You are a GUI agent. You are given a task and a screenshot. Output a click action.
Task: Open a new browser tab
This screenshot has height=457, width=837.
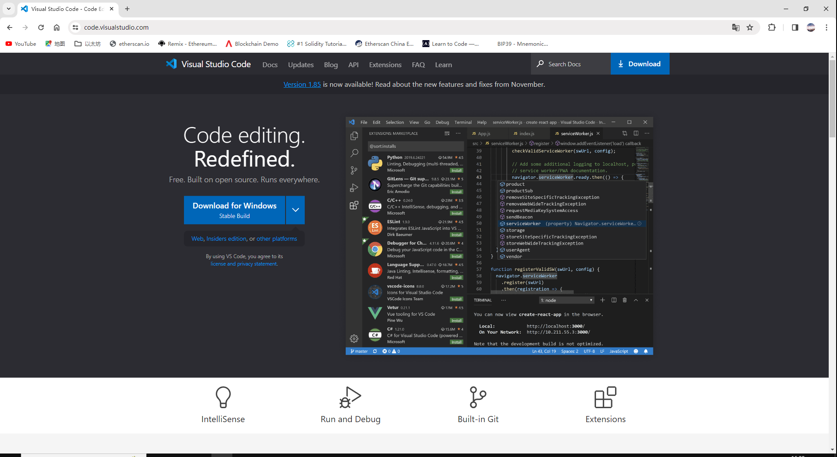click(127, 9)
